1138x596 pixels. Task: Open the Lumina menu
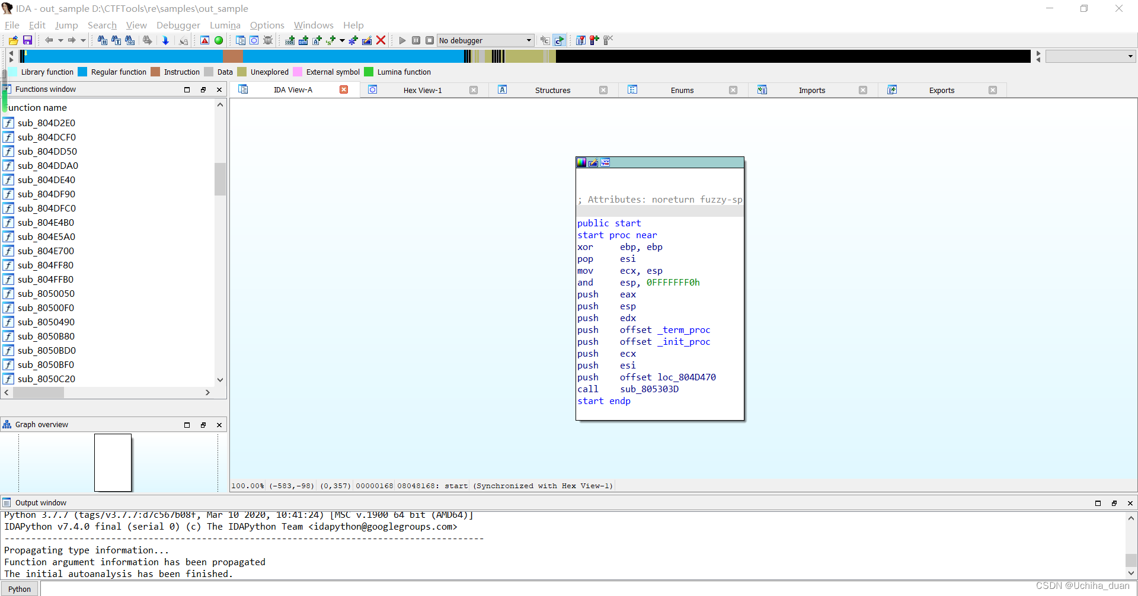tap(225, 25)
